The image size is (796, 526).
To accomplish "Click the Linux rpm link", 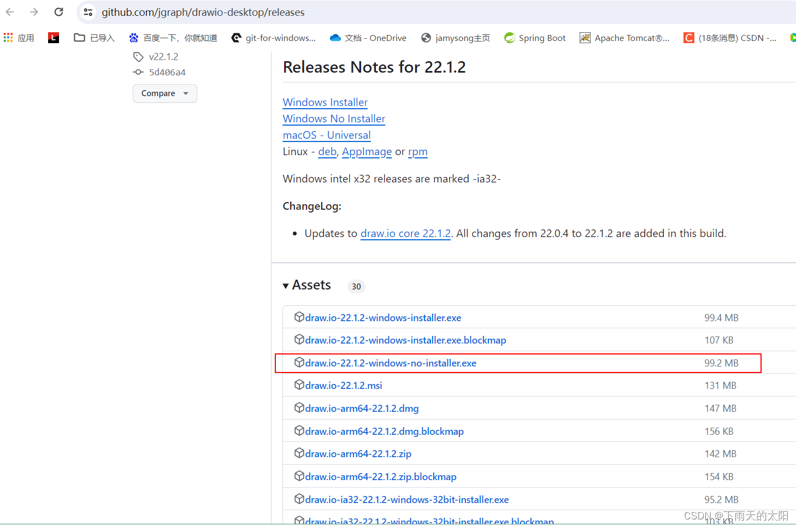I will (418, 152).
